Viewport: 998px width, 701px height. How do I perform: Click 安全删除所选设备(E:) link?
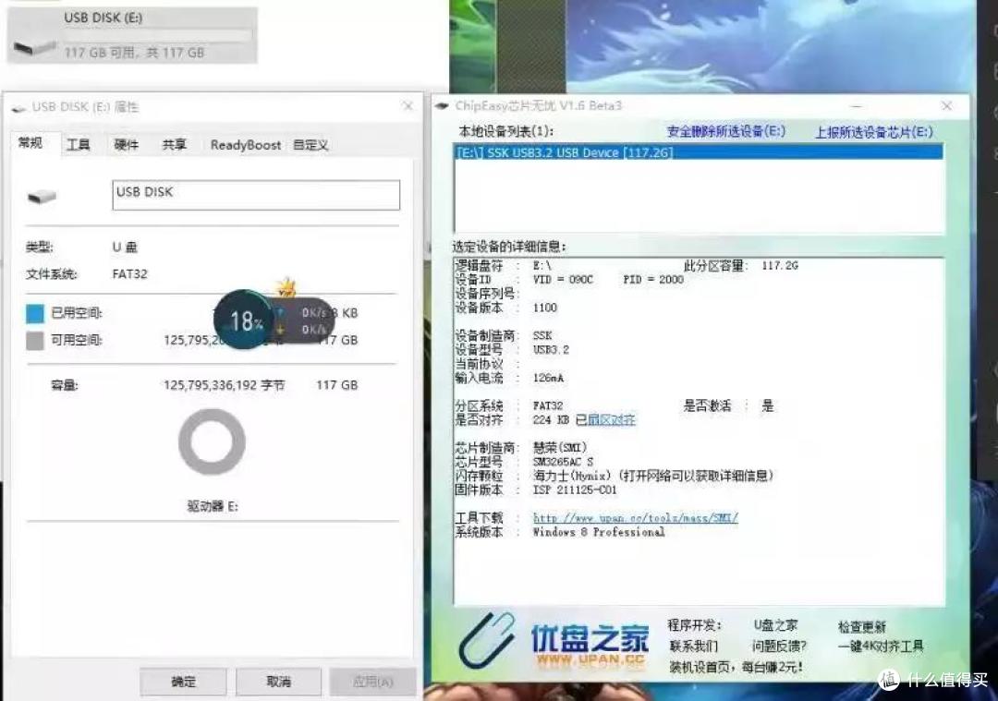pos(725,132)
